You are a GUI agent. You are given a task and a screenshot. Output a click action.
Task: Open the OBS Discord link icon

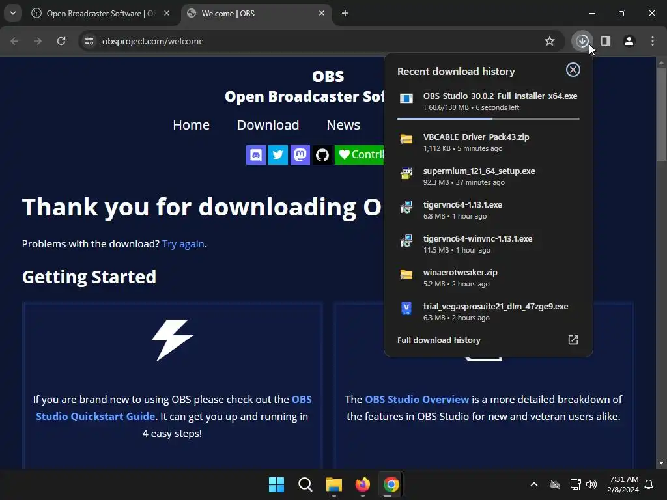(x=255, y=155)
